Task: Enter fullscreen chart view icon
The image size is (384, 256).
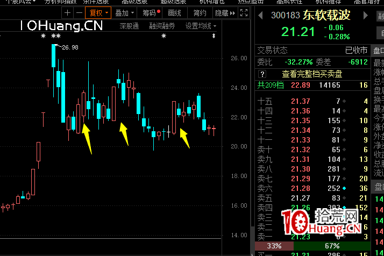Action: (244, 13)
